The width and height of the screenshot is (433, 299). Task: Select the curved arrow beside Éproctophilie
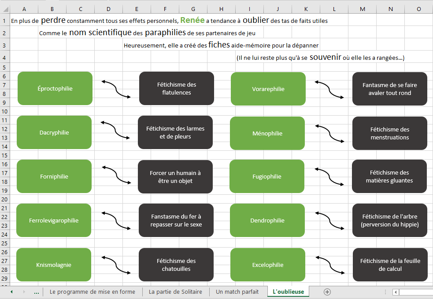coord(116,89)
